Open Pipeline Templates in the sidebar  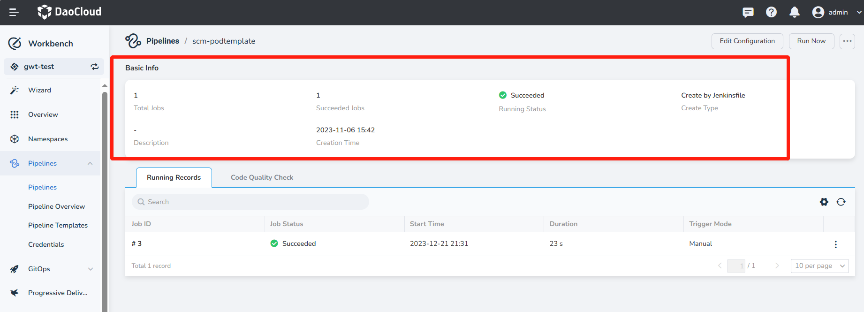point(58,225)
